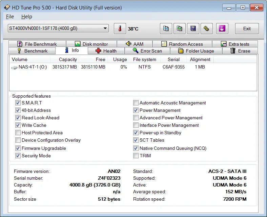Toggle the Host Protected Area checkbox
The width and height of the screenshot is (267, 217).
18,133
